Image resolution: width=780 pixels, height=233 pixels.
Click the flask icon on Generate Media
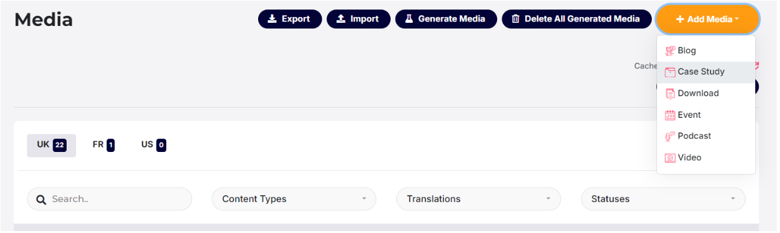(x=410, y=19)
